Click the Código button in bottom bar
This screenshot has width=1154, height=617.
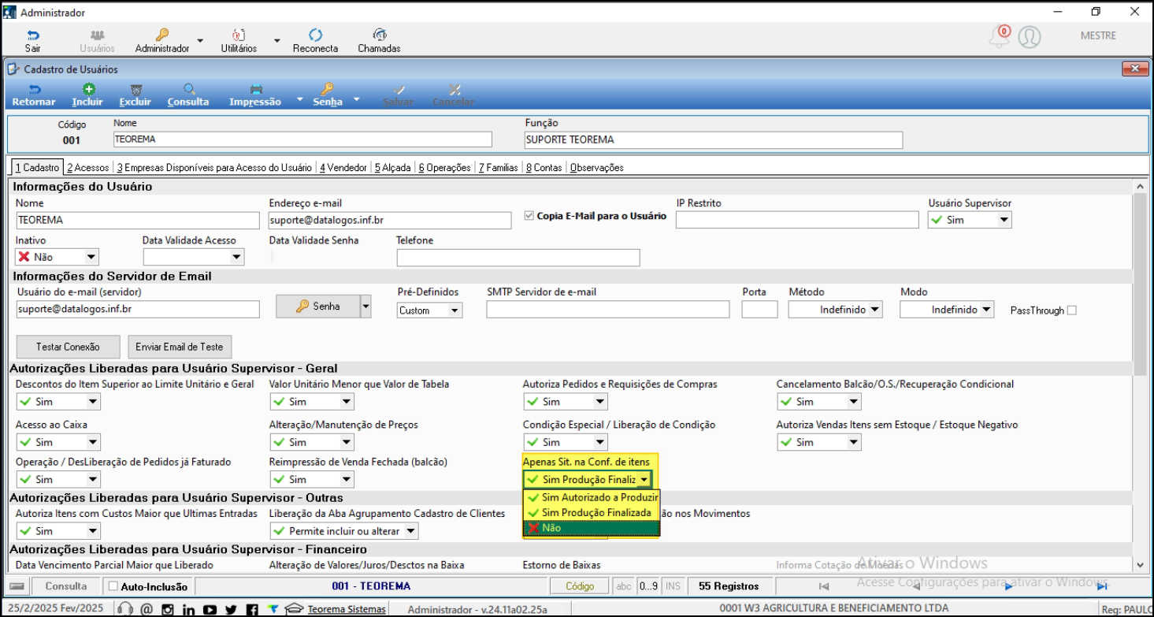tap(580, 586)
